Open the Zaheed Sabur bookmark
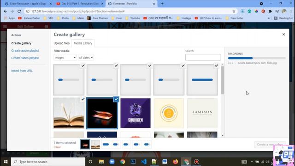This screenshot has width=295, height=166. point(29,18)
